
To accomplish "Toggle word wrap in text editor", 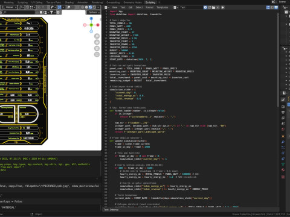I will coord(272,7).
